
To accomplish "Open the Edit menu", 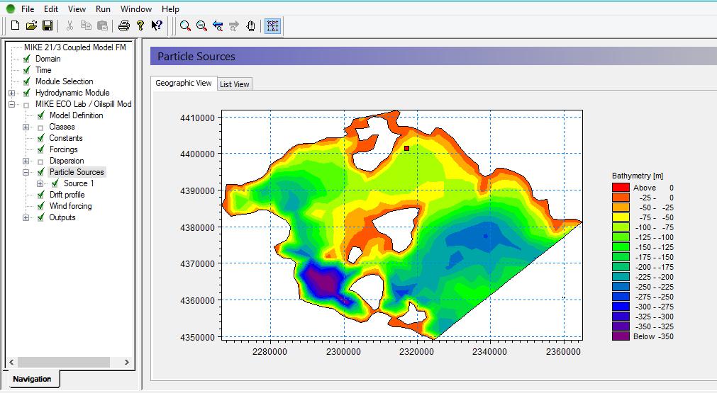I will 51,9.
